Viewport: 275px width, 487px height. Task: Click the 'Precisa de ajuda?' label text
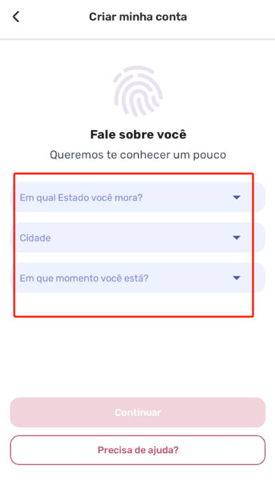pos(138,450)
